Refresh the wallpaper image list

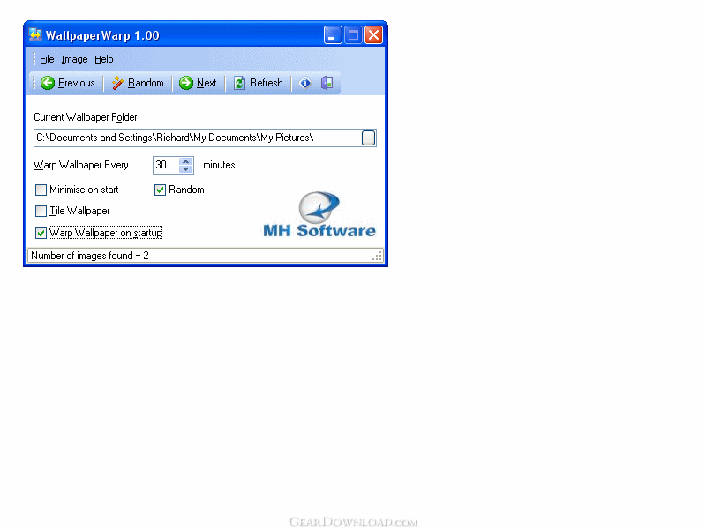click(x=258, y=83)
